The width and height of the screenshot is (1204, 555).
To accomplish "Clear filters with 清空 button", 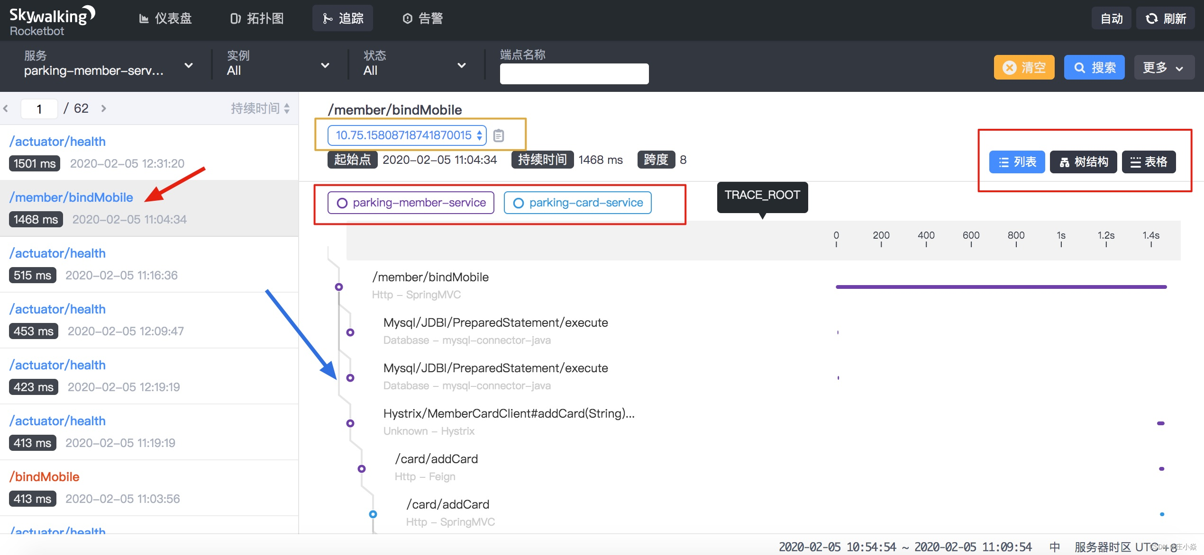I will click(1024, 67).
